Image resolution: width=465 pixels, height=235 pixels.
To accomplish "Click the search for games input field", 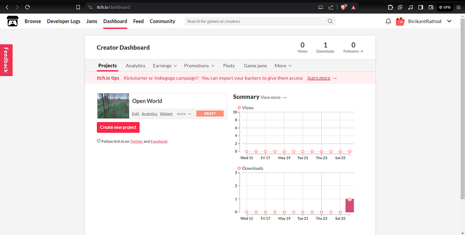I will 260,21.
